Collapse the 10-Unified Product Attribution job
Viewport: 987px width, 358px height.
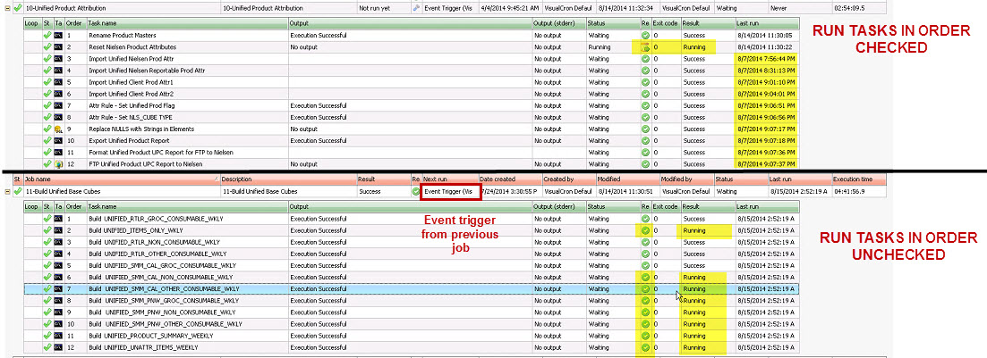5,7
